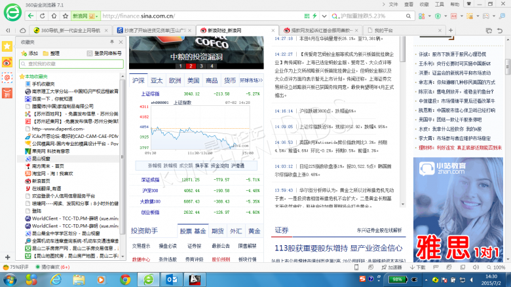Click the screenshot tool icon in the toolbar
This screenshot has height=287, width=511.
tap(470, 16)
